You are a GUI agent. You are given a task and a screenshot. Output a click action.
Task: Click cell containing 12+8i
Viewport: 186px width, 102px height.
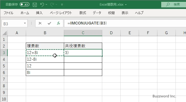click(45, 53)
